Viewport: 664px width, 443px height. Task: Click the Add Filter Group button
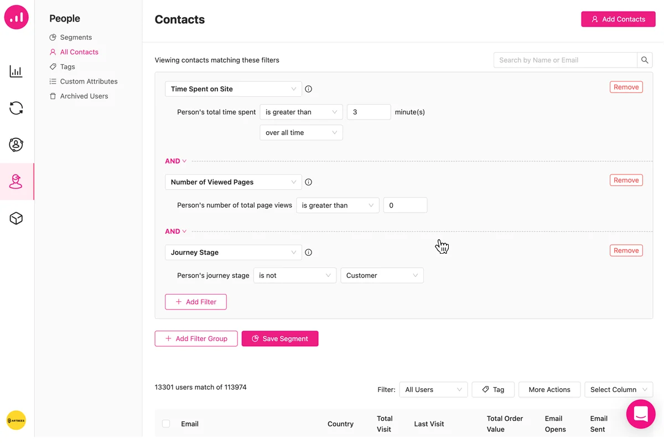(196, 338)
